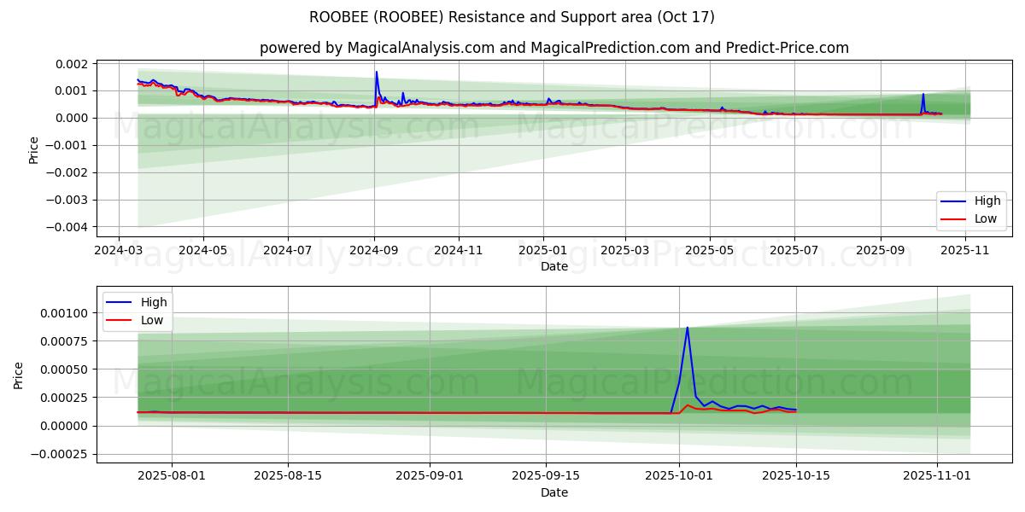Click the '2025-09-15' date tick label
Screen dimensions: 1025x512
coord(545,477)
